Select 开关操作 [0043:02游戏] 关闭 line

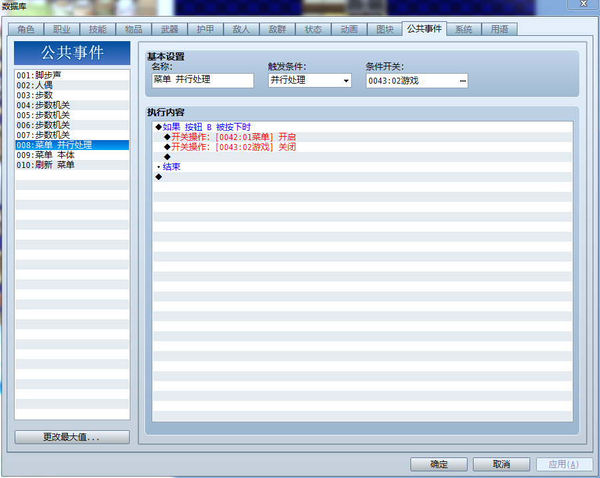coord(363,147)
